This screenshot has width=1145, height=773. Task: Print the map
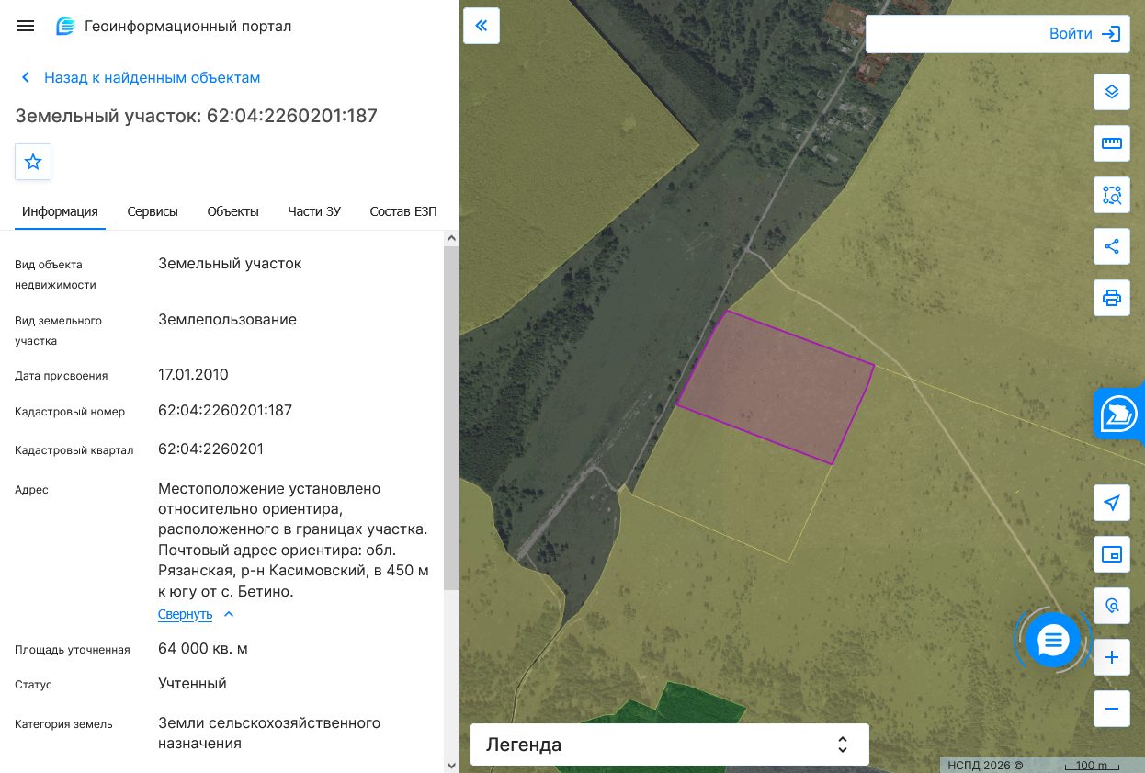point(1112,298)
